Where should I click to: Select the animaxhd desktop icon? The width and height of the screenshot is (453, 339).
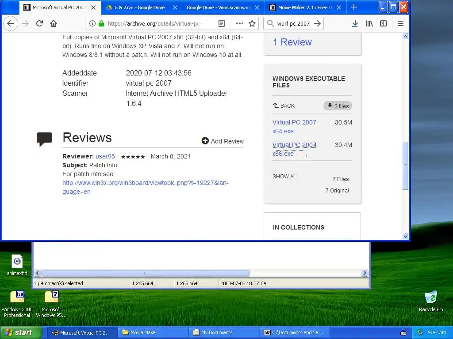click(x=17, y=265)
